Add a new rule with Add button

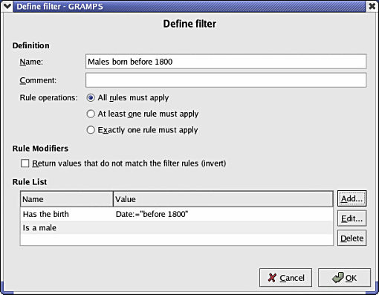point(352,198)
